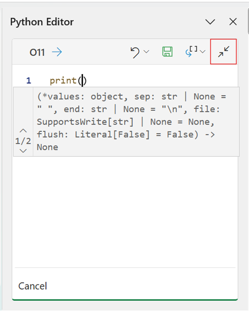Image resolution: width=249 pixels, height=311 pixels.
Task: Expand the Python output type dropdown
Action: [x=202, y=52]
